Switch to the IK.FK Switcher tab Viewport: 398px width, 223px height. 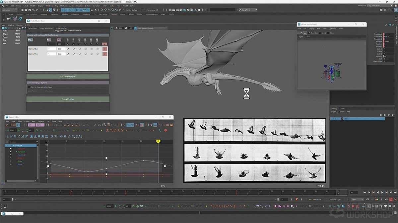tap(61, 28)
